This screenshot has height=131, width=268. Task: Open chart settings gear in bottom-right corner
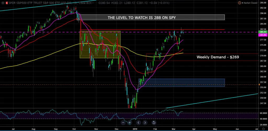(x=263, y=129)
